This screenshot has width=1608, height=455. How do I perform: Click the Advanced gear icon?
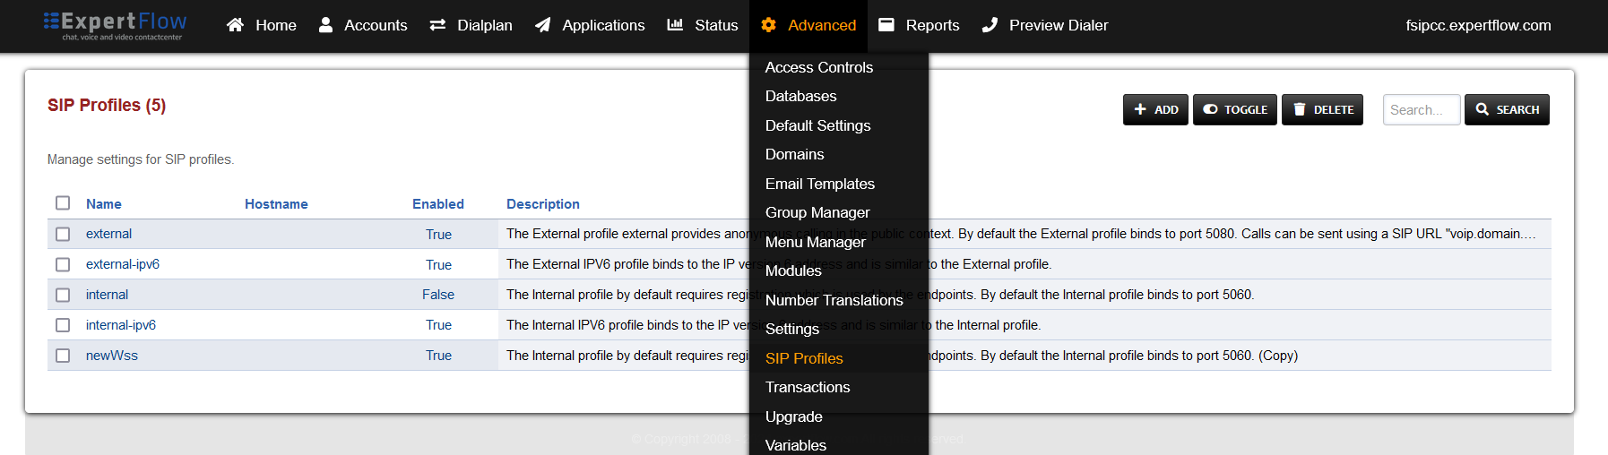tap(768, 25)
